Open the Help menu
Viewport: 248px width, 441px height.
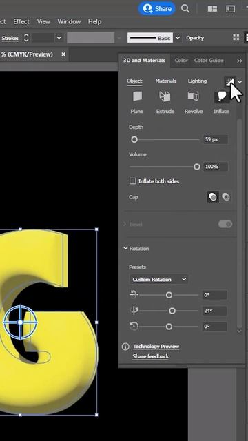(x=94, y=21)
